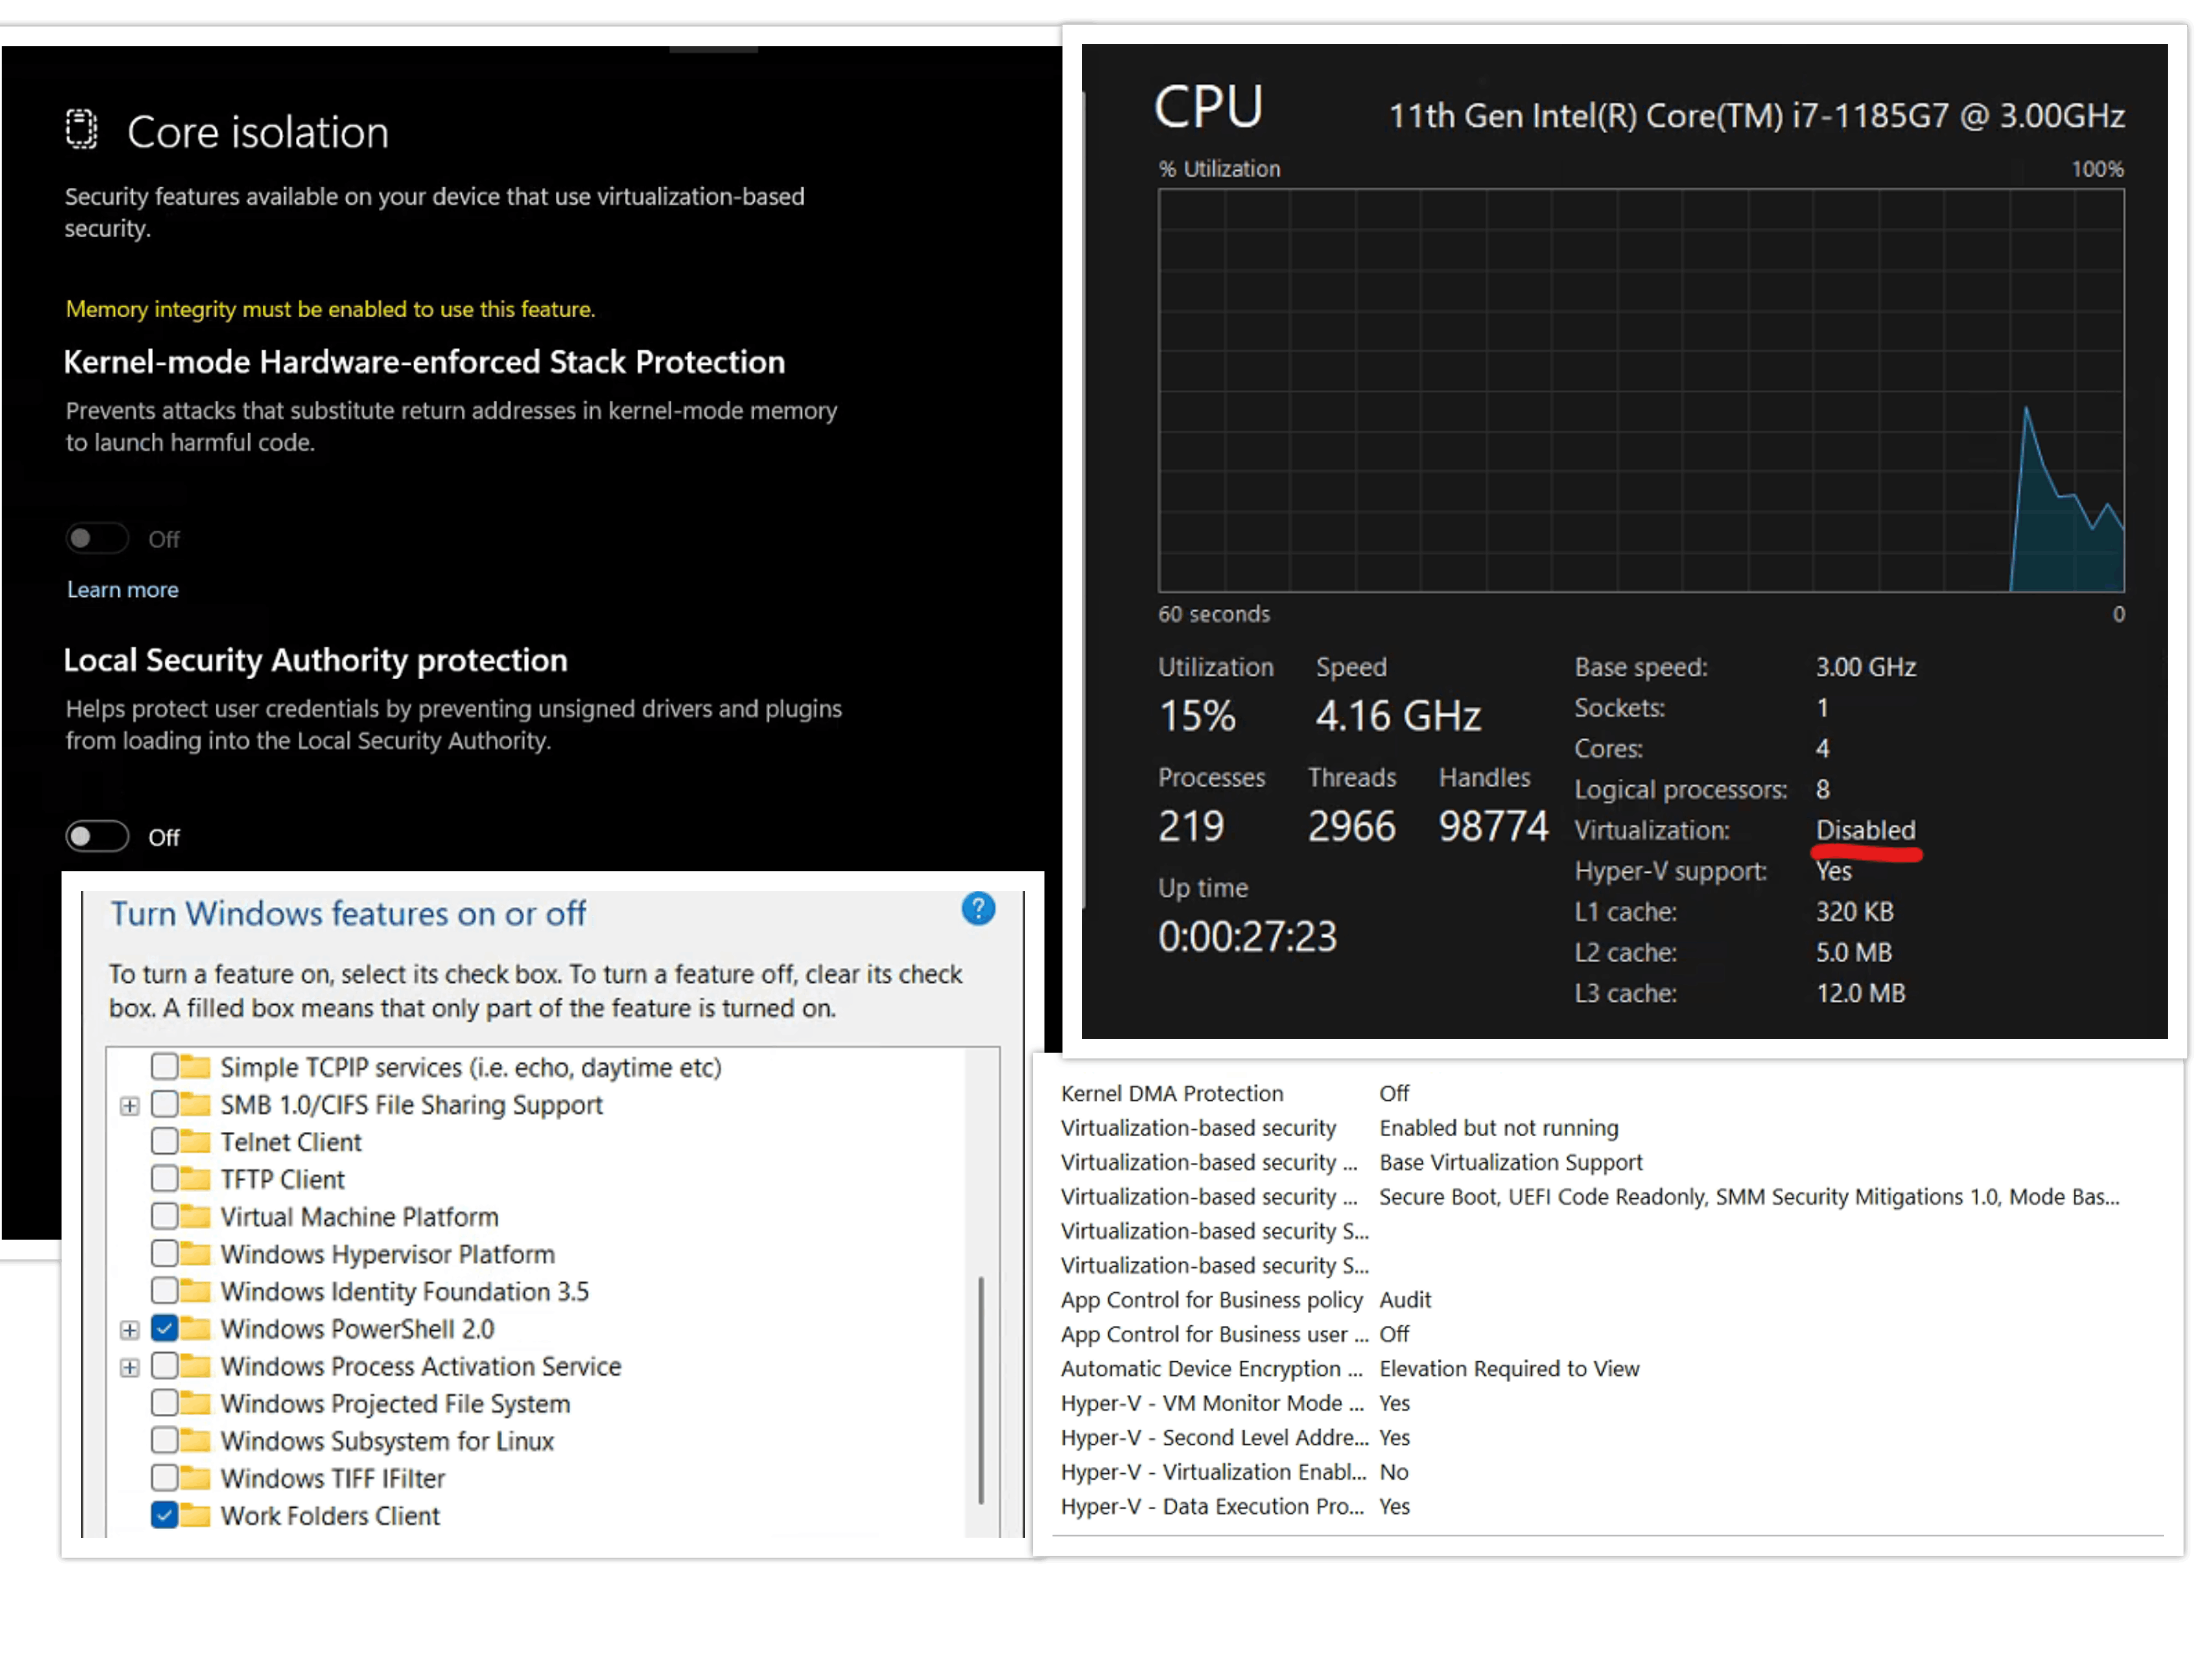Viewport: 2212px width, 1658px height.
Task: Check the Virtual Machine Platform checkbox
Action: click(164, 1216)
